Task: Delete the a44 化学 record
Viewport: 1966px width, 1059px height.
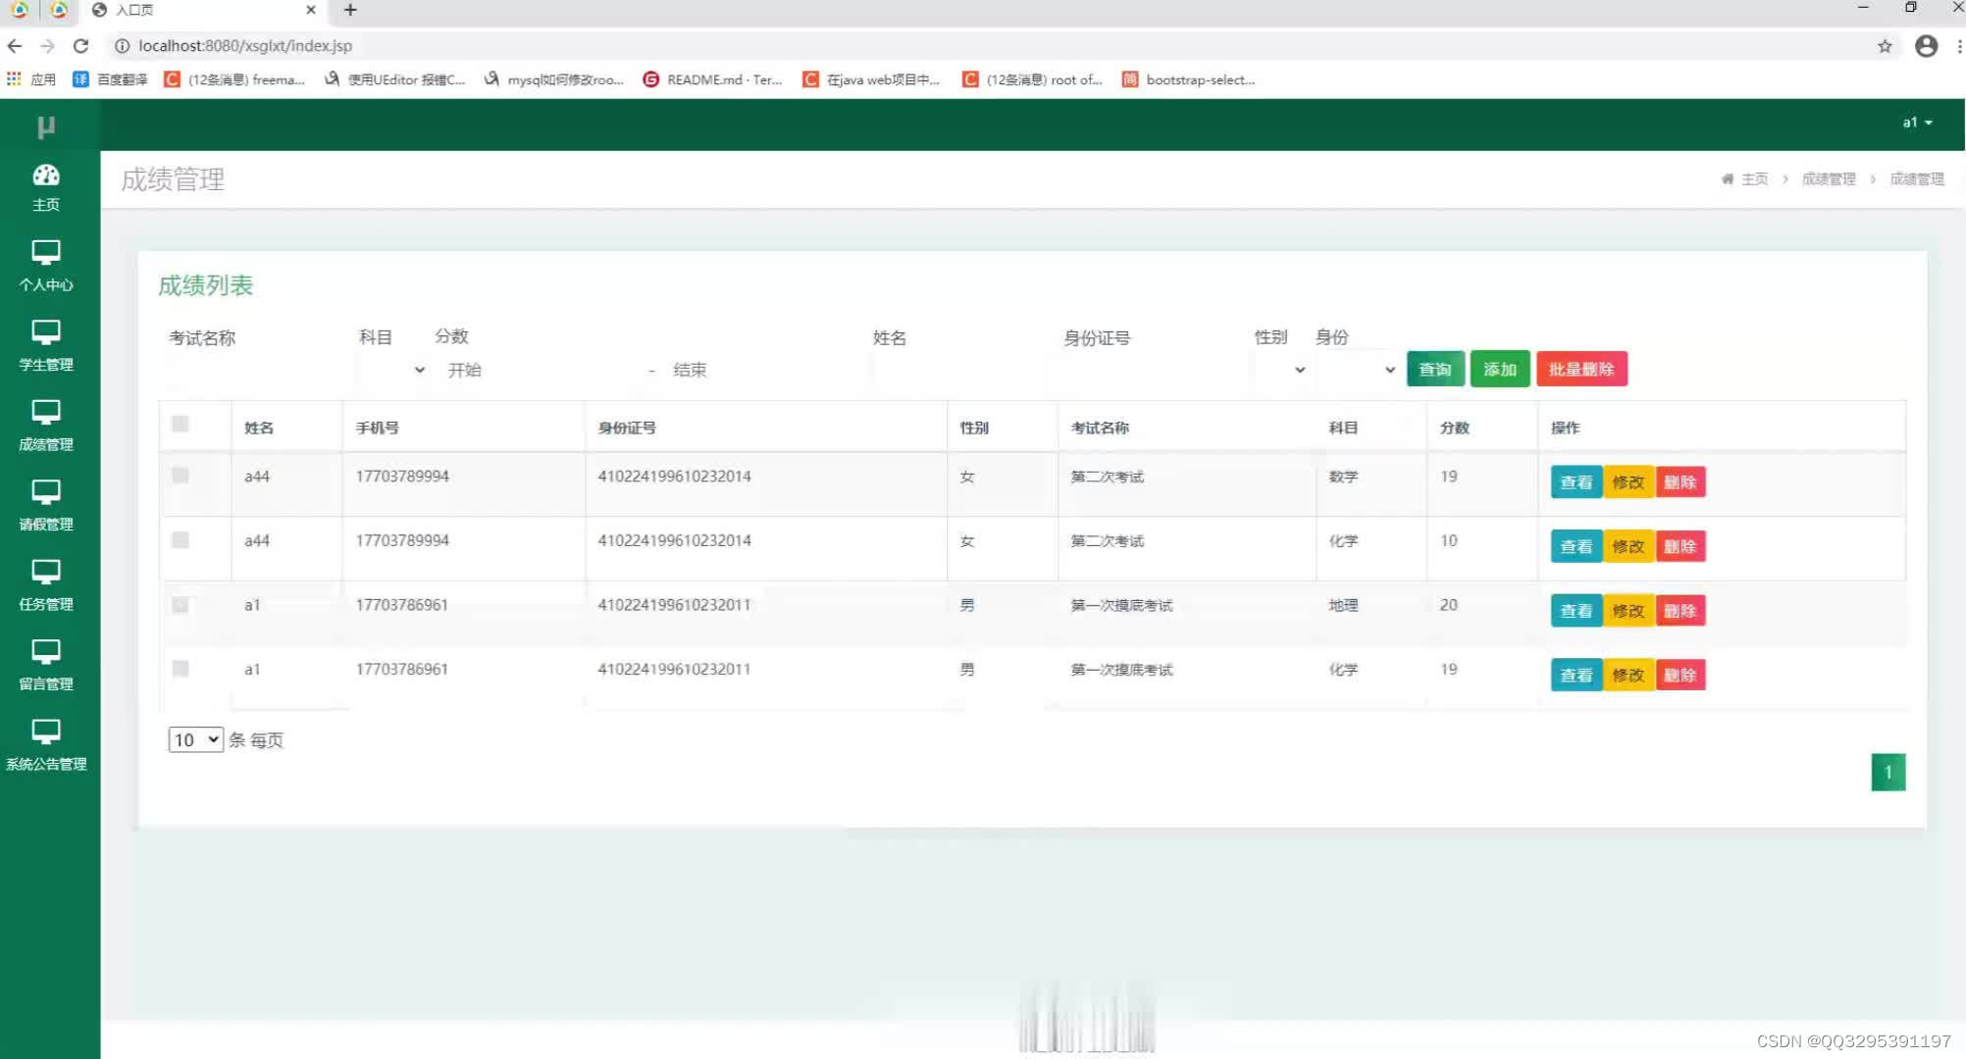Action: pos(1681,546)
